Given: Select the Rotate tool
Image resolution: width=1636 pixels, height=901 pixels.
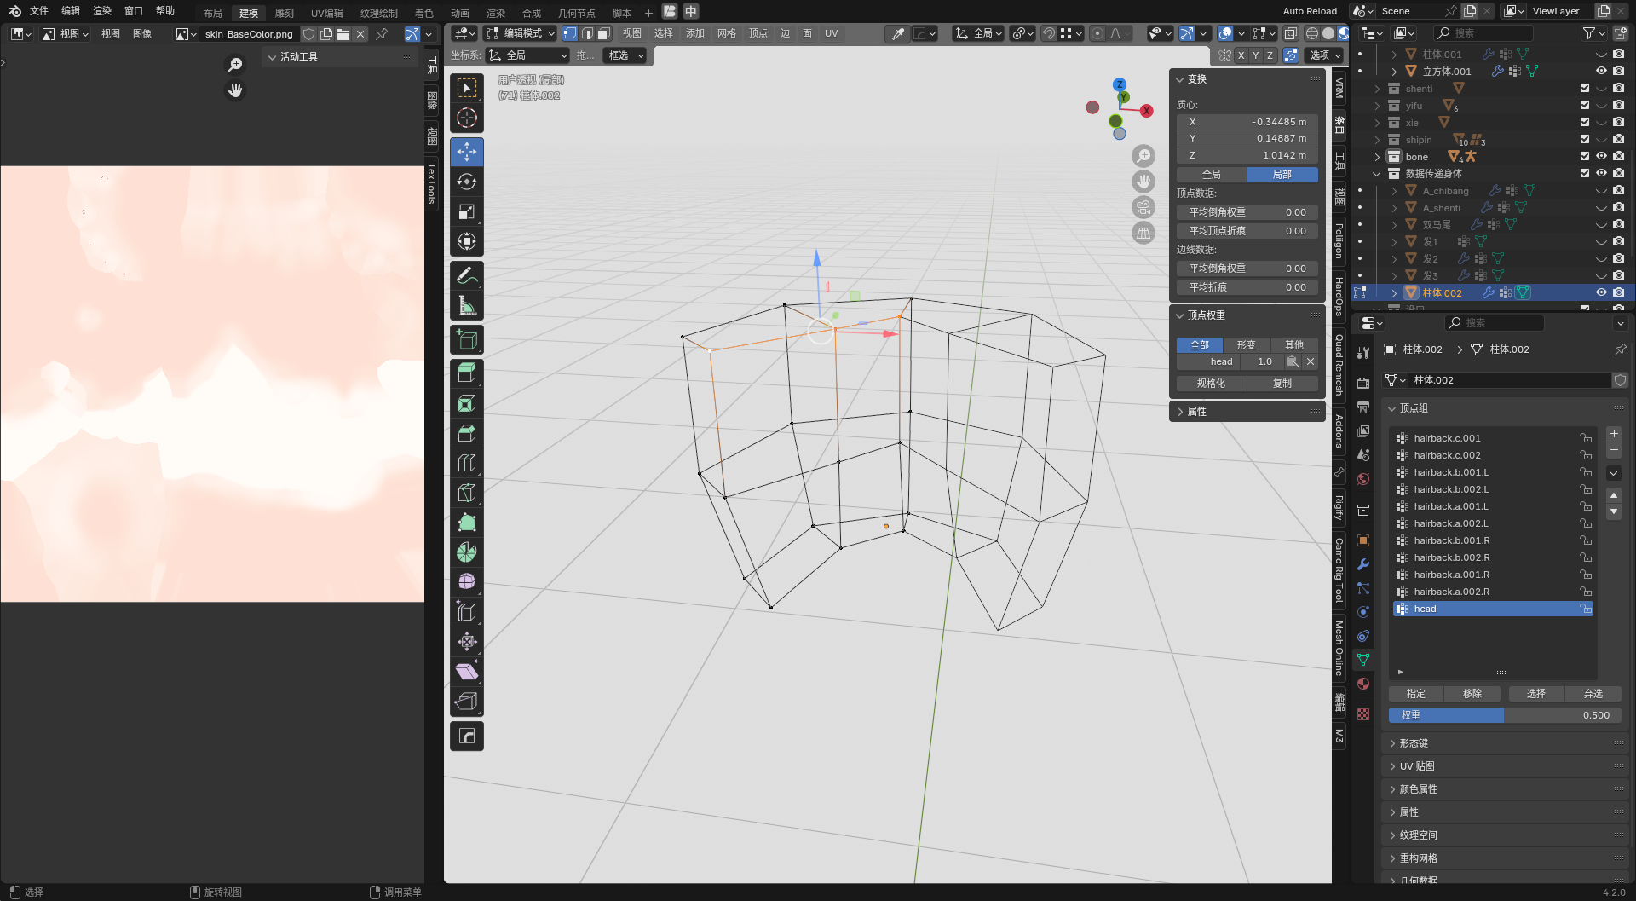Looking at the screenshot, I should click(x=466, y=182).
